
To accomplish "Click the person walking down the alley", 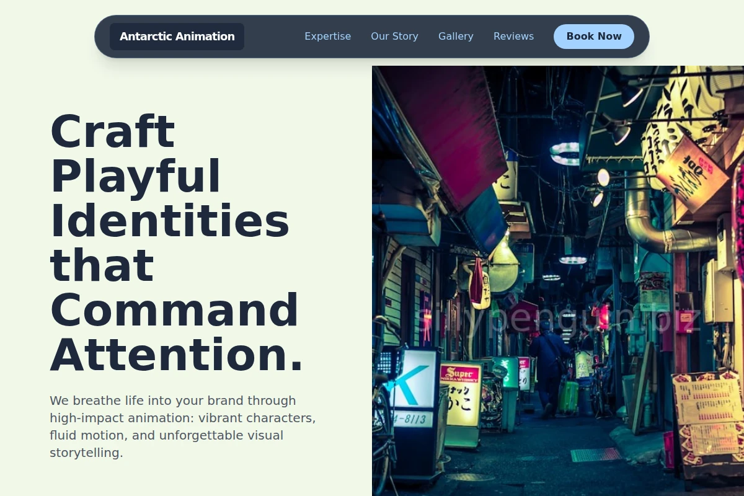I will [549, 367].
